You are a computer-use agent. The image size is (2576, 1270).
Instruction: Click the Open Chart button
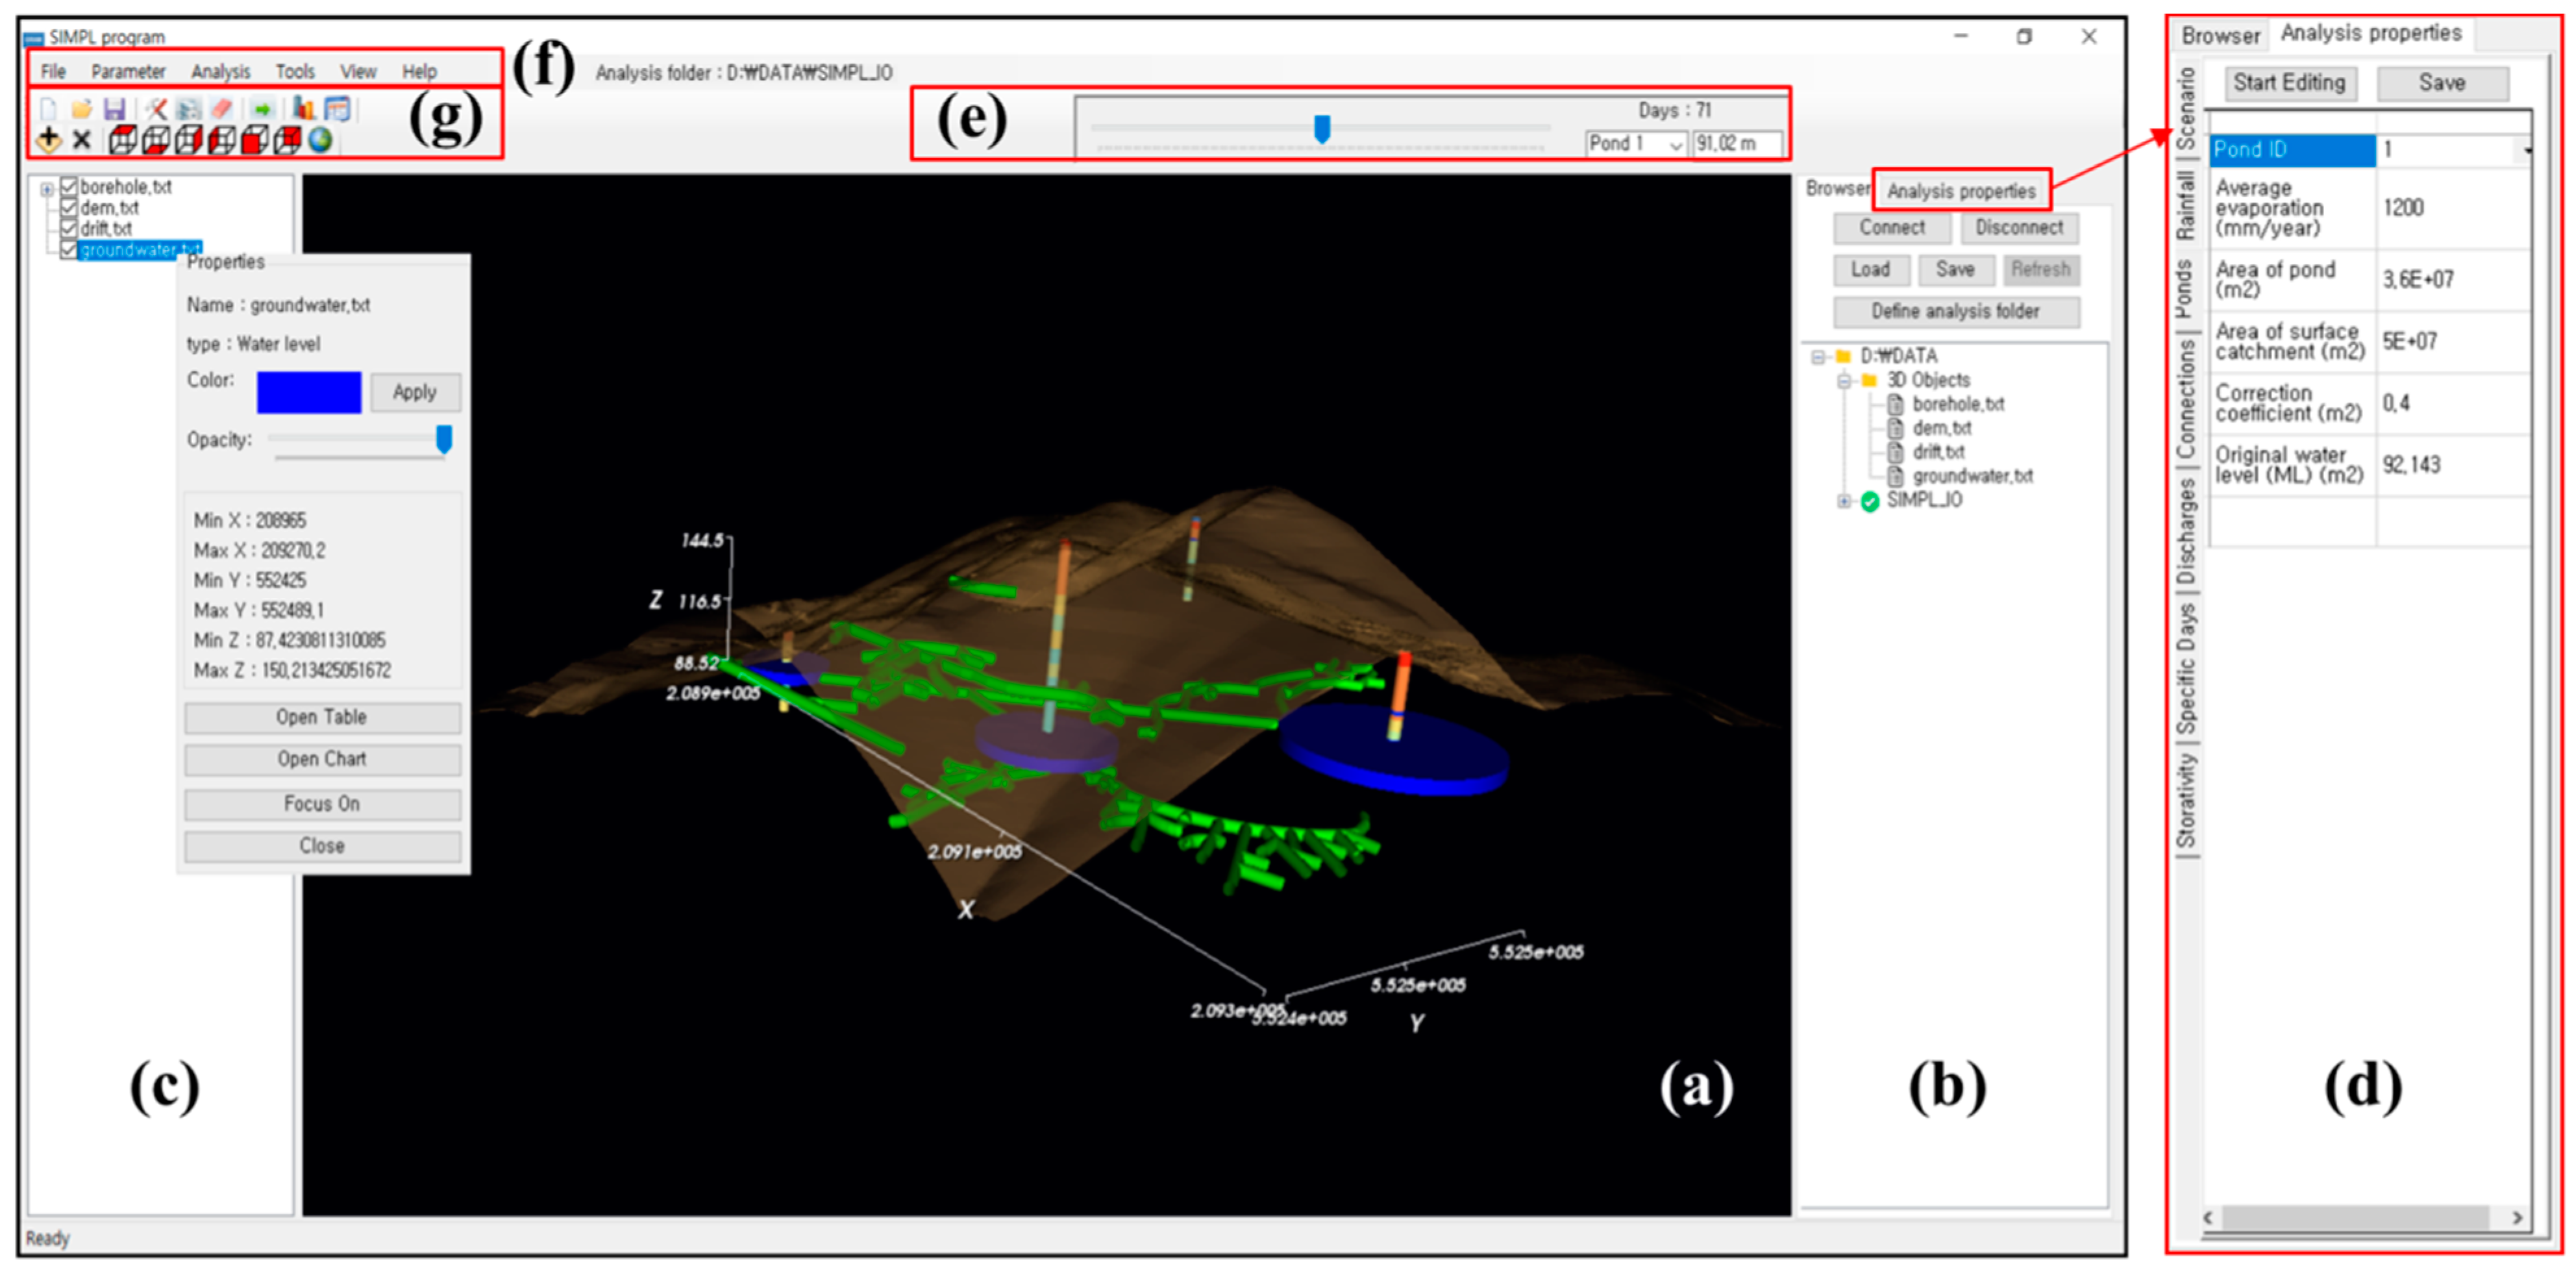pyautogui.click(x=322, y=759)
